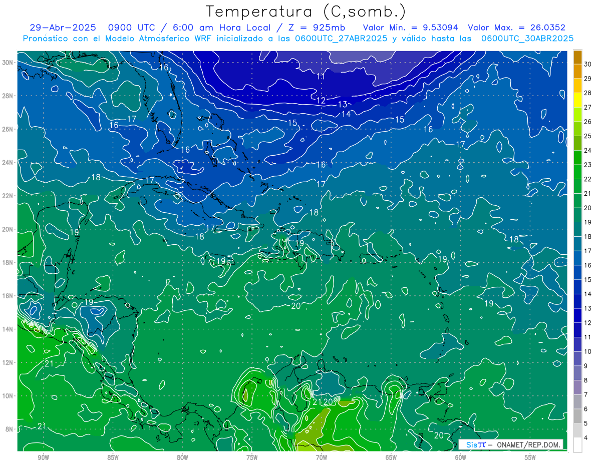The image size is (601, 464).
Task: Click the "11" contour label on the map
Action: tap(321, 77)
